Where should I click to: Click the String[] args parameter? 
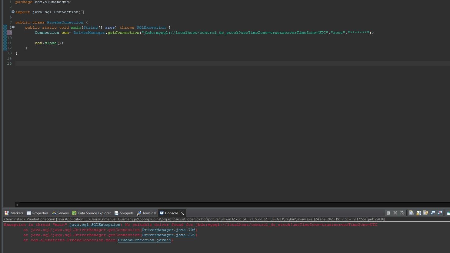(98, 27)
